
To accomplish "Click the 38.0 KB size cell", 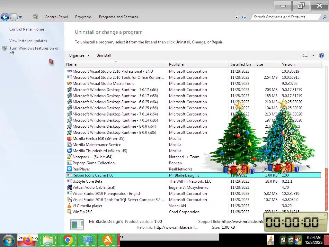I will (x=271, y=181).
